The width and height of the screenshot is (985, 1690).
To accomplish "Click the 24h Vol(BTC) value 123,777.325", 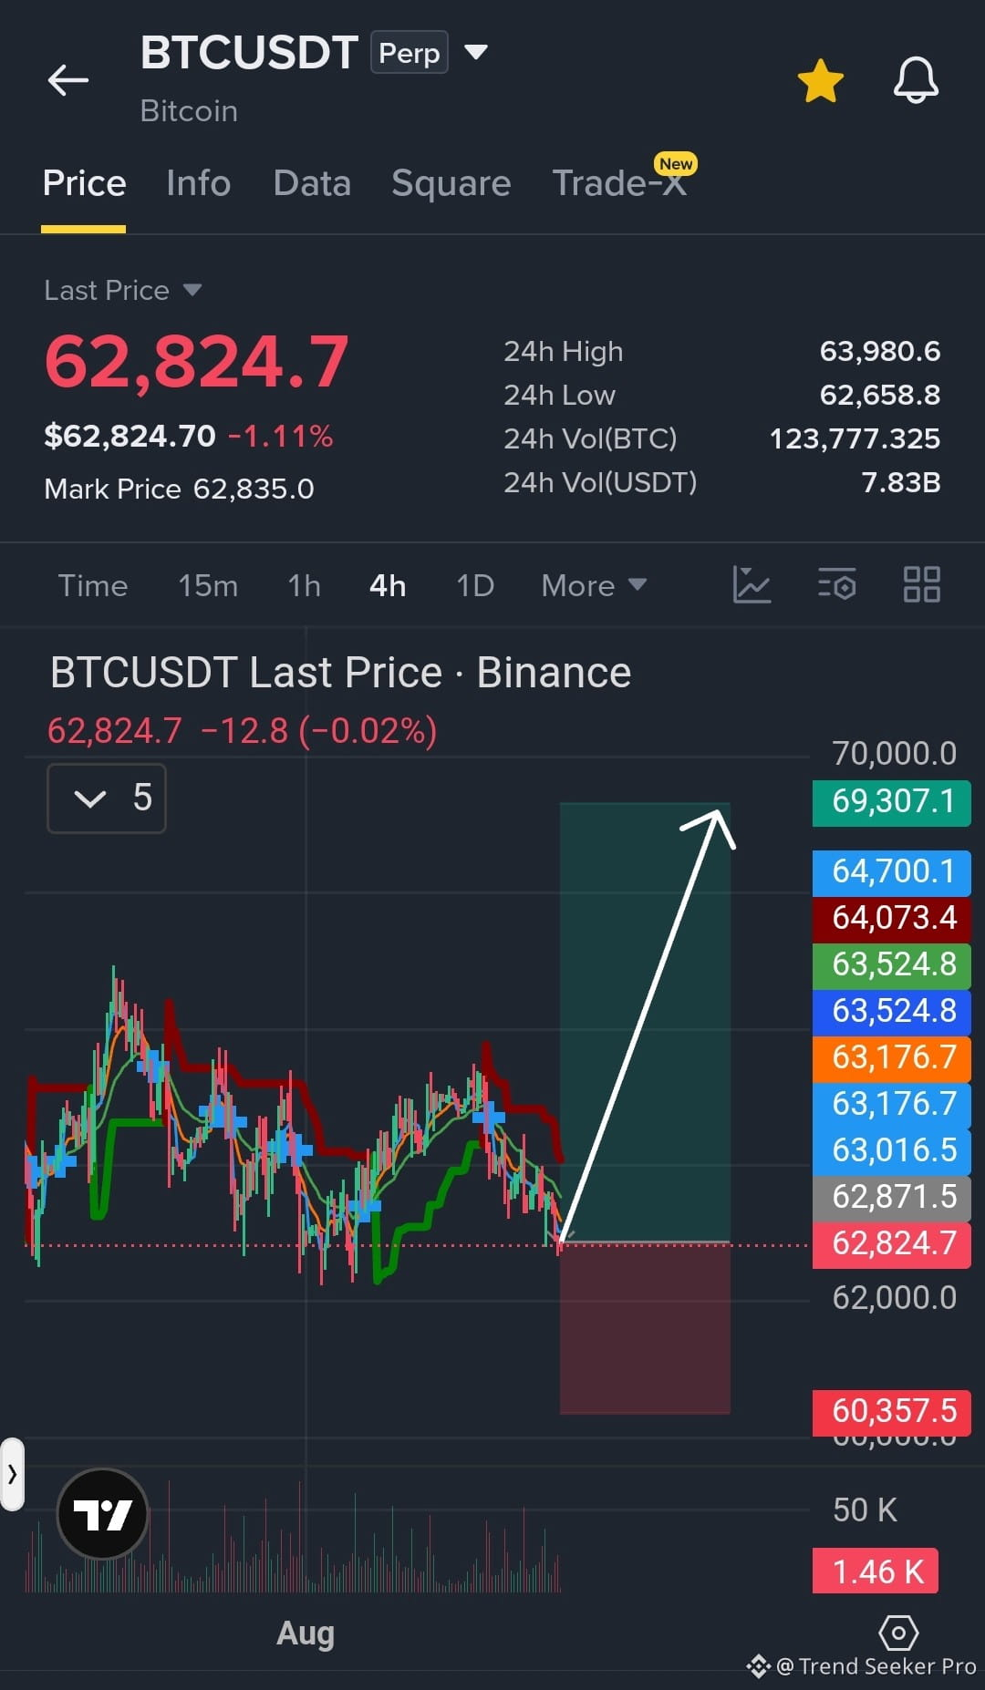I will [x=855, y=438].
